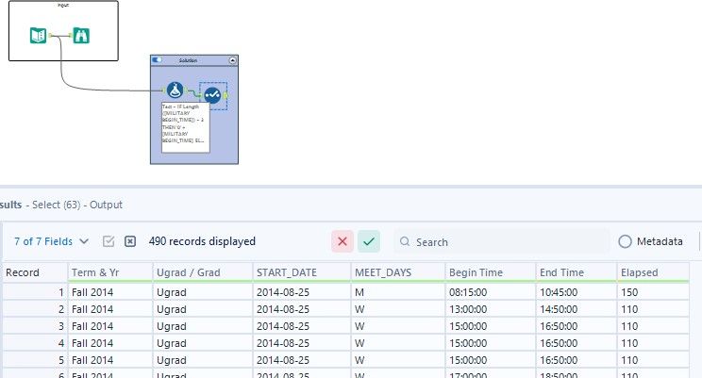Click the Begin Time cell 08:15:00
The height and width of the screenshot is (378, 702).
(x=491, y=292)
